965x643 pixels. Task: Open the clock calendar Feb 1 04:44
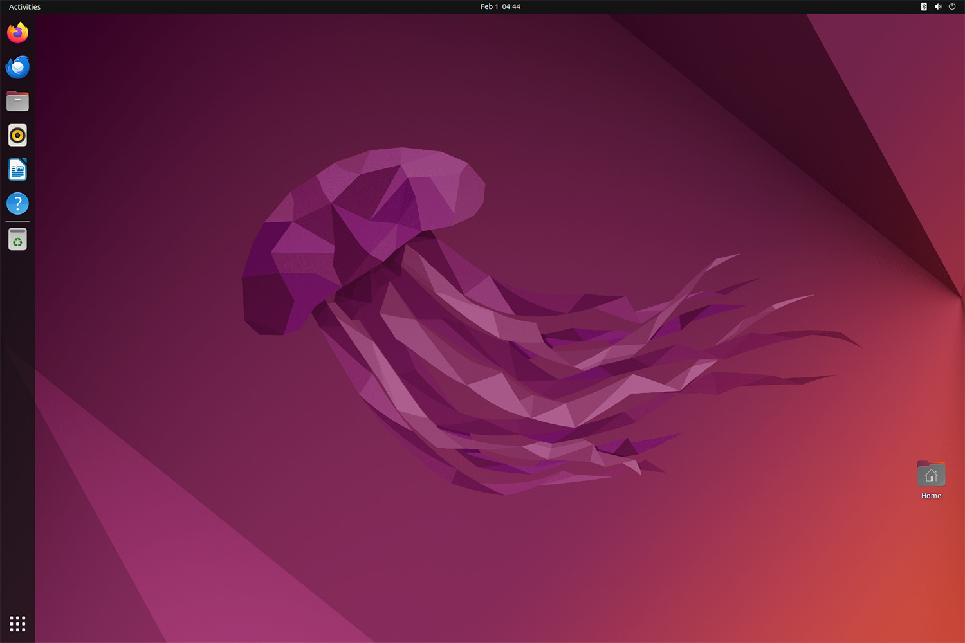coord(500,6)
